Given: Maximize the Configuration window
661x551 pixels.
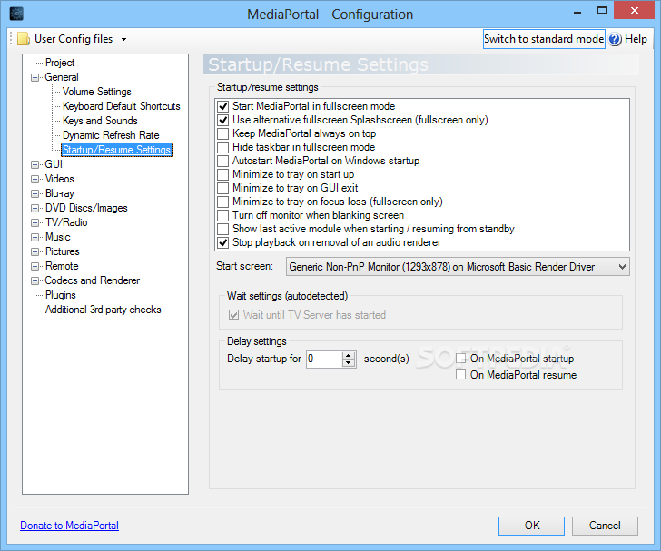Looking at the screenshot, I should pos(602,11).
